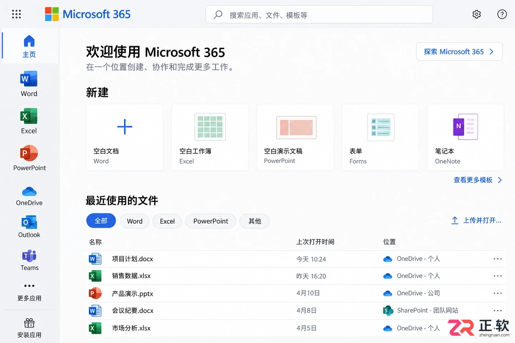The image size is (515, 343).
Task: Open Excel from the left sidebar
Action: click(29, 121)
